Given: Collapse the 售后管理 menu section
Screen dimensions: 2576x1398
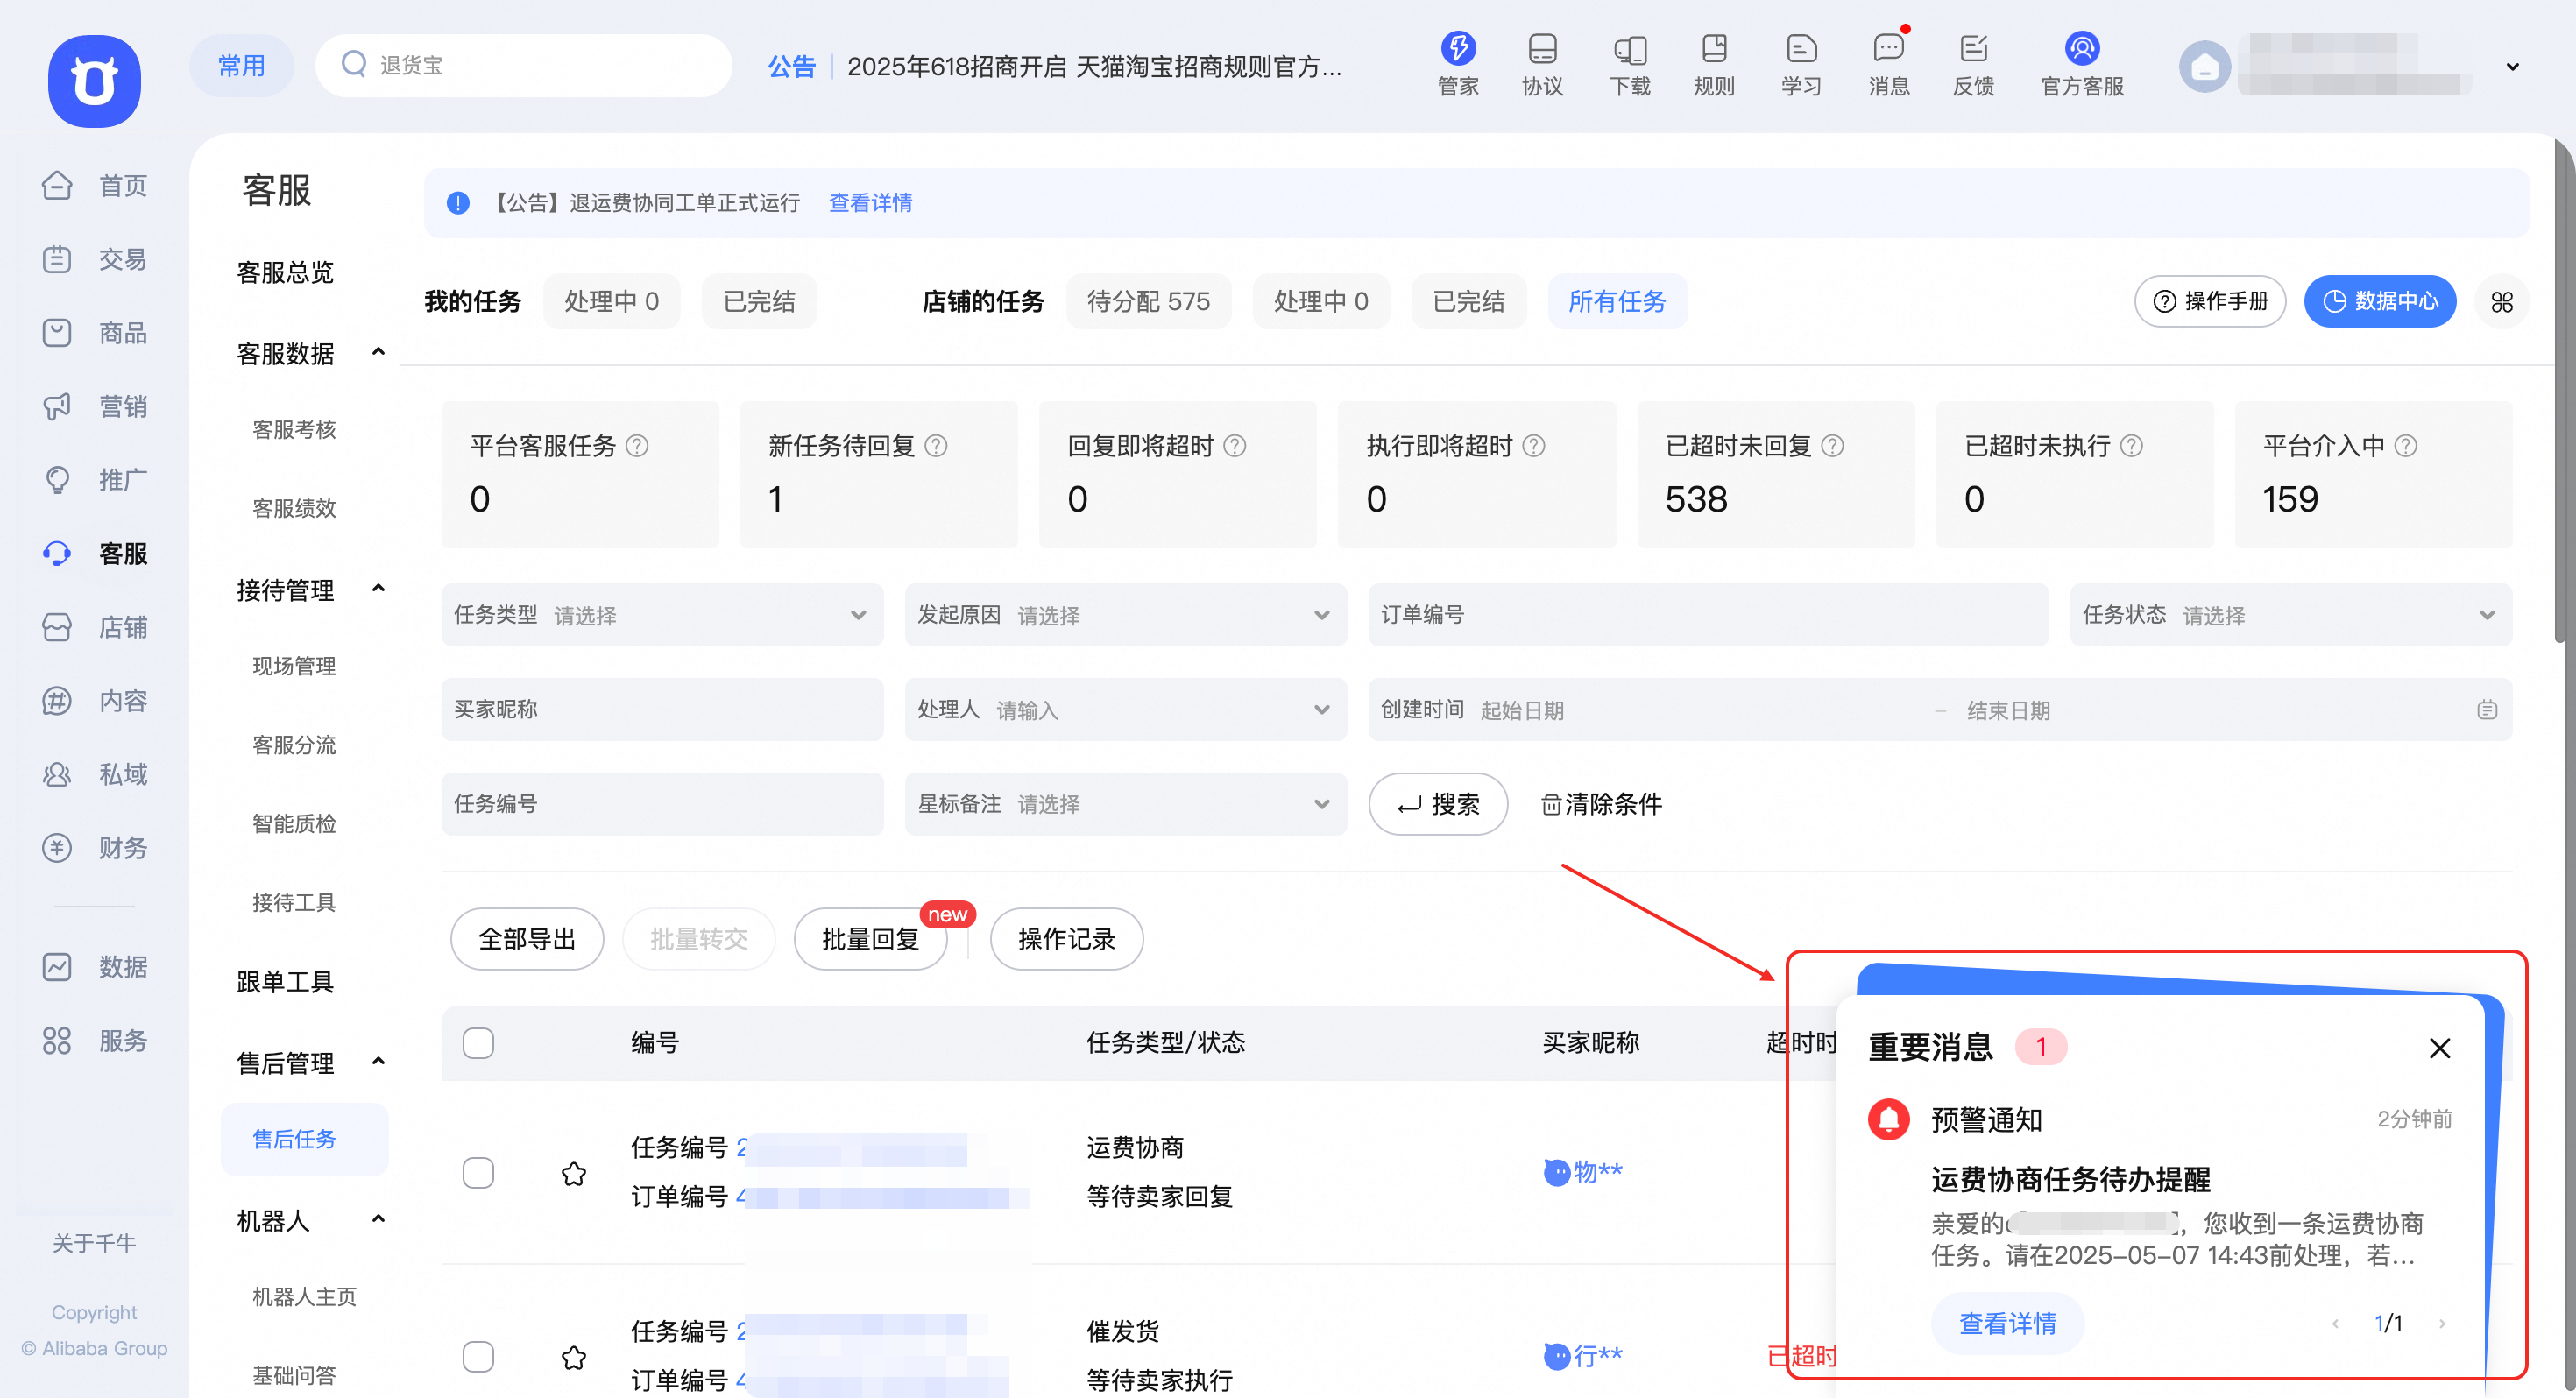Looking at the screenshot, I should point(378,1061).
